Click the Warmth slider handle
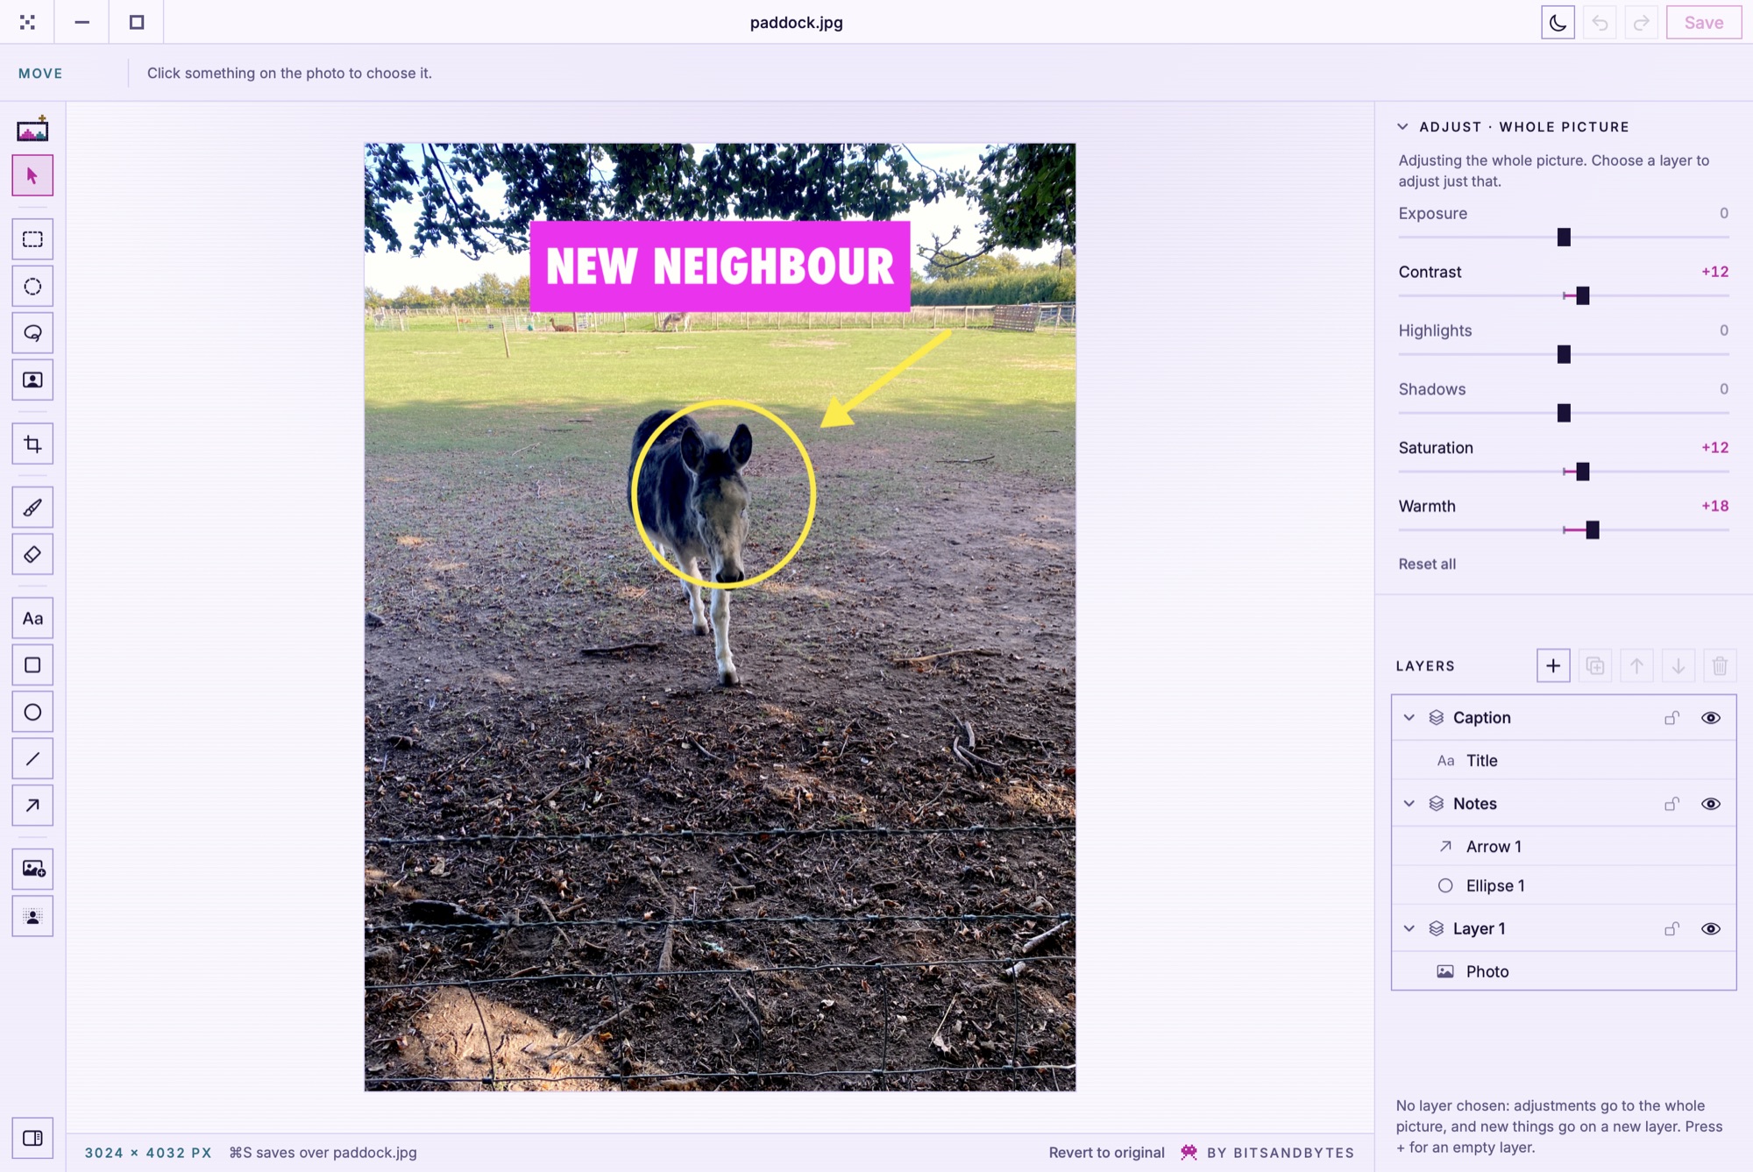Image resolution: width=1753 pixels, height=1172 pixels. point(1593,530)
